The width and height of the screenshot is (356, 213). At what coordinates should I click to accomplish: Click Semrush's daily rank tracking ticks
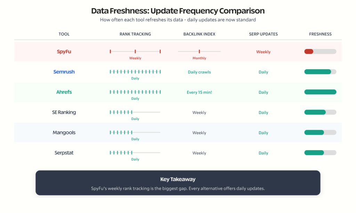(135, 72)
